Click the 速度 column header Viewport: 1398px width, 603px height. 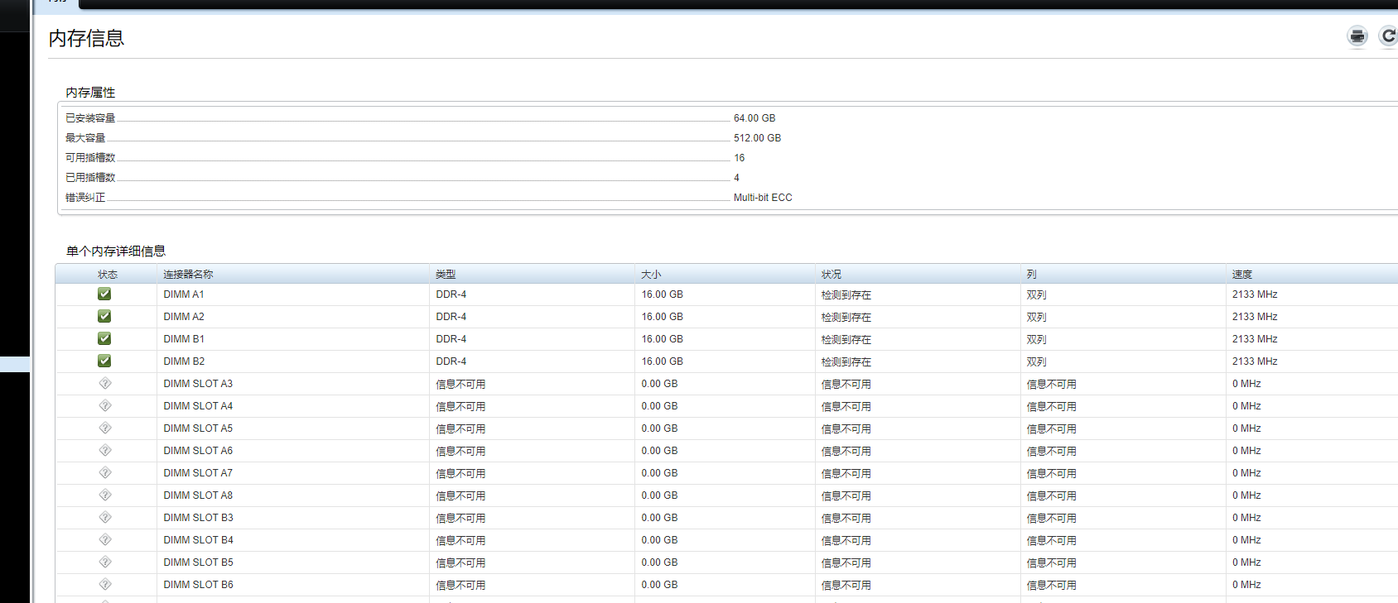click(1241, 275)
